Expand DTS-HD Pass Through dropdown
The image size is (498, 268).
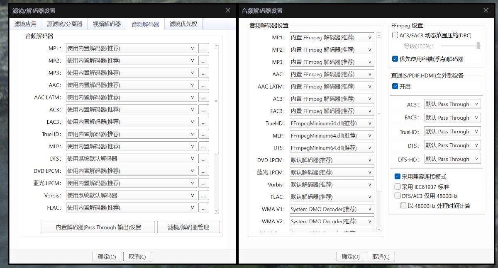coord(452,159)
